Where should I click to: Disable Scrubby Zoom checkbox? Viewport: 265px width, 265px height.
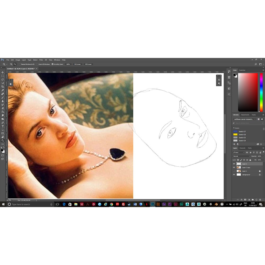click(x=52, y=64)
